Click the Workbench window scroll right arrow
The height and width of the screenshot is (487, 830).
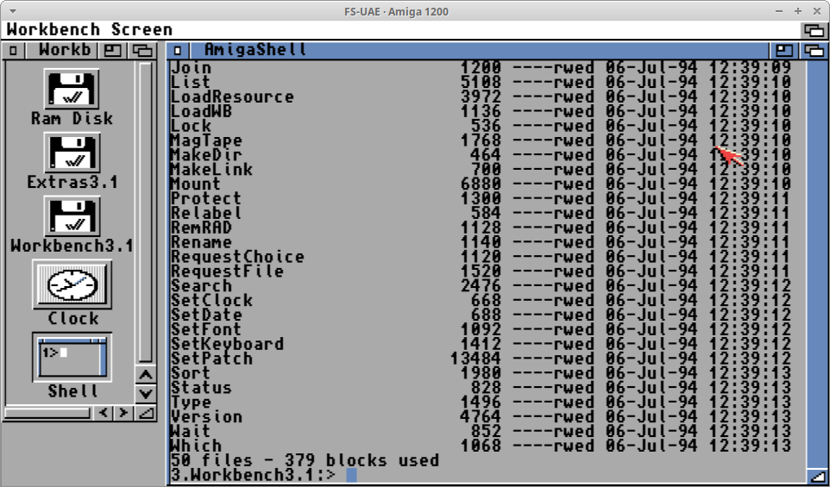(124, 413)
